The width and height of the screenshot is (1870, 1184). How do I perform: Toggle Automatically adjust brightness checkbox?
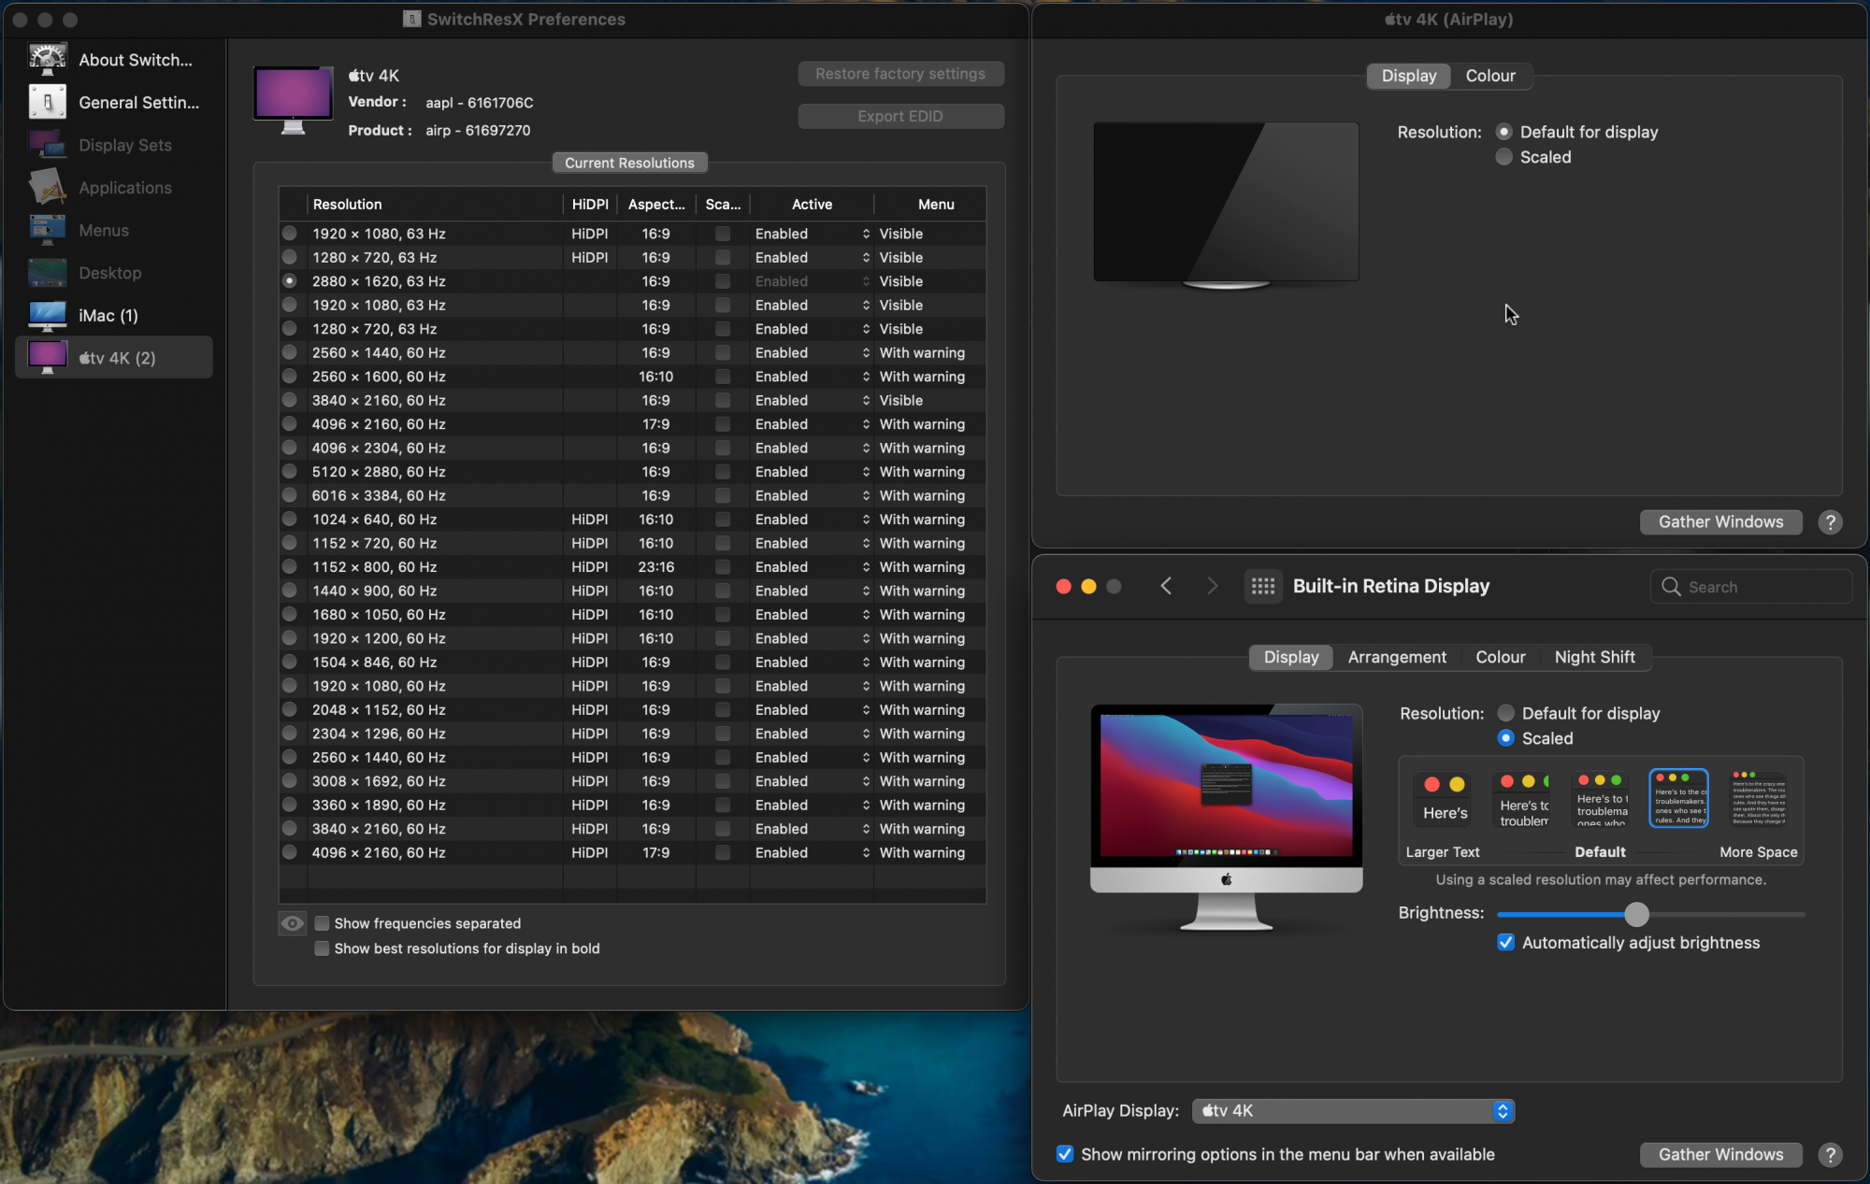(x=1505, y=943)
